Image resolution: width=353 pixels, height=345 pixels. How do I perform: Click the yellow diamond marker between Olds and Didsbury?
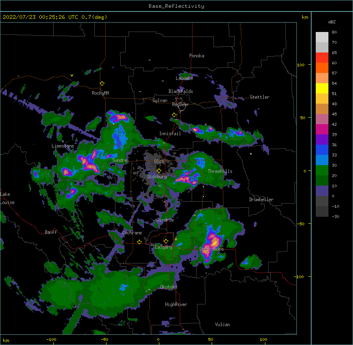pos(159,170)
